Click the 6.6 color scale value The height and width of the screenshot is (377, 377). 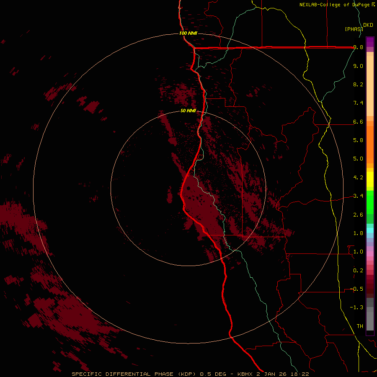point(358,121)
